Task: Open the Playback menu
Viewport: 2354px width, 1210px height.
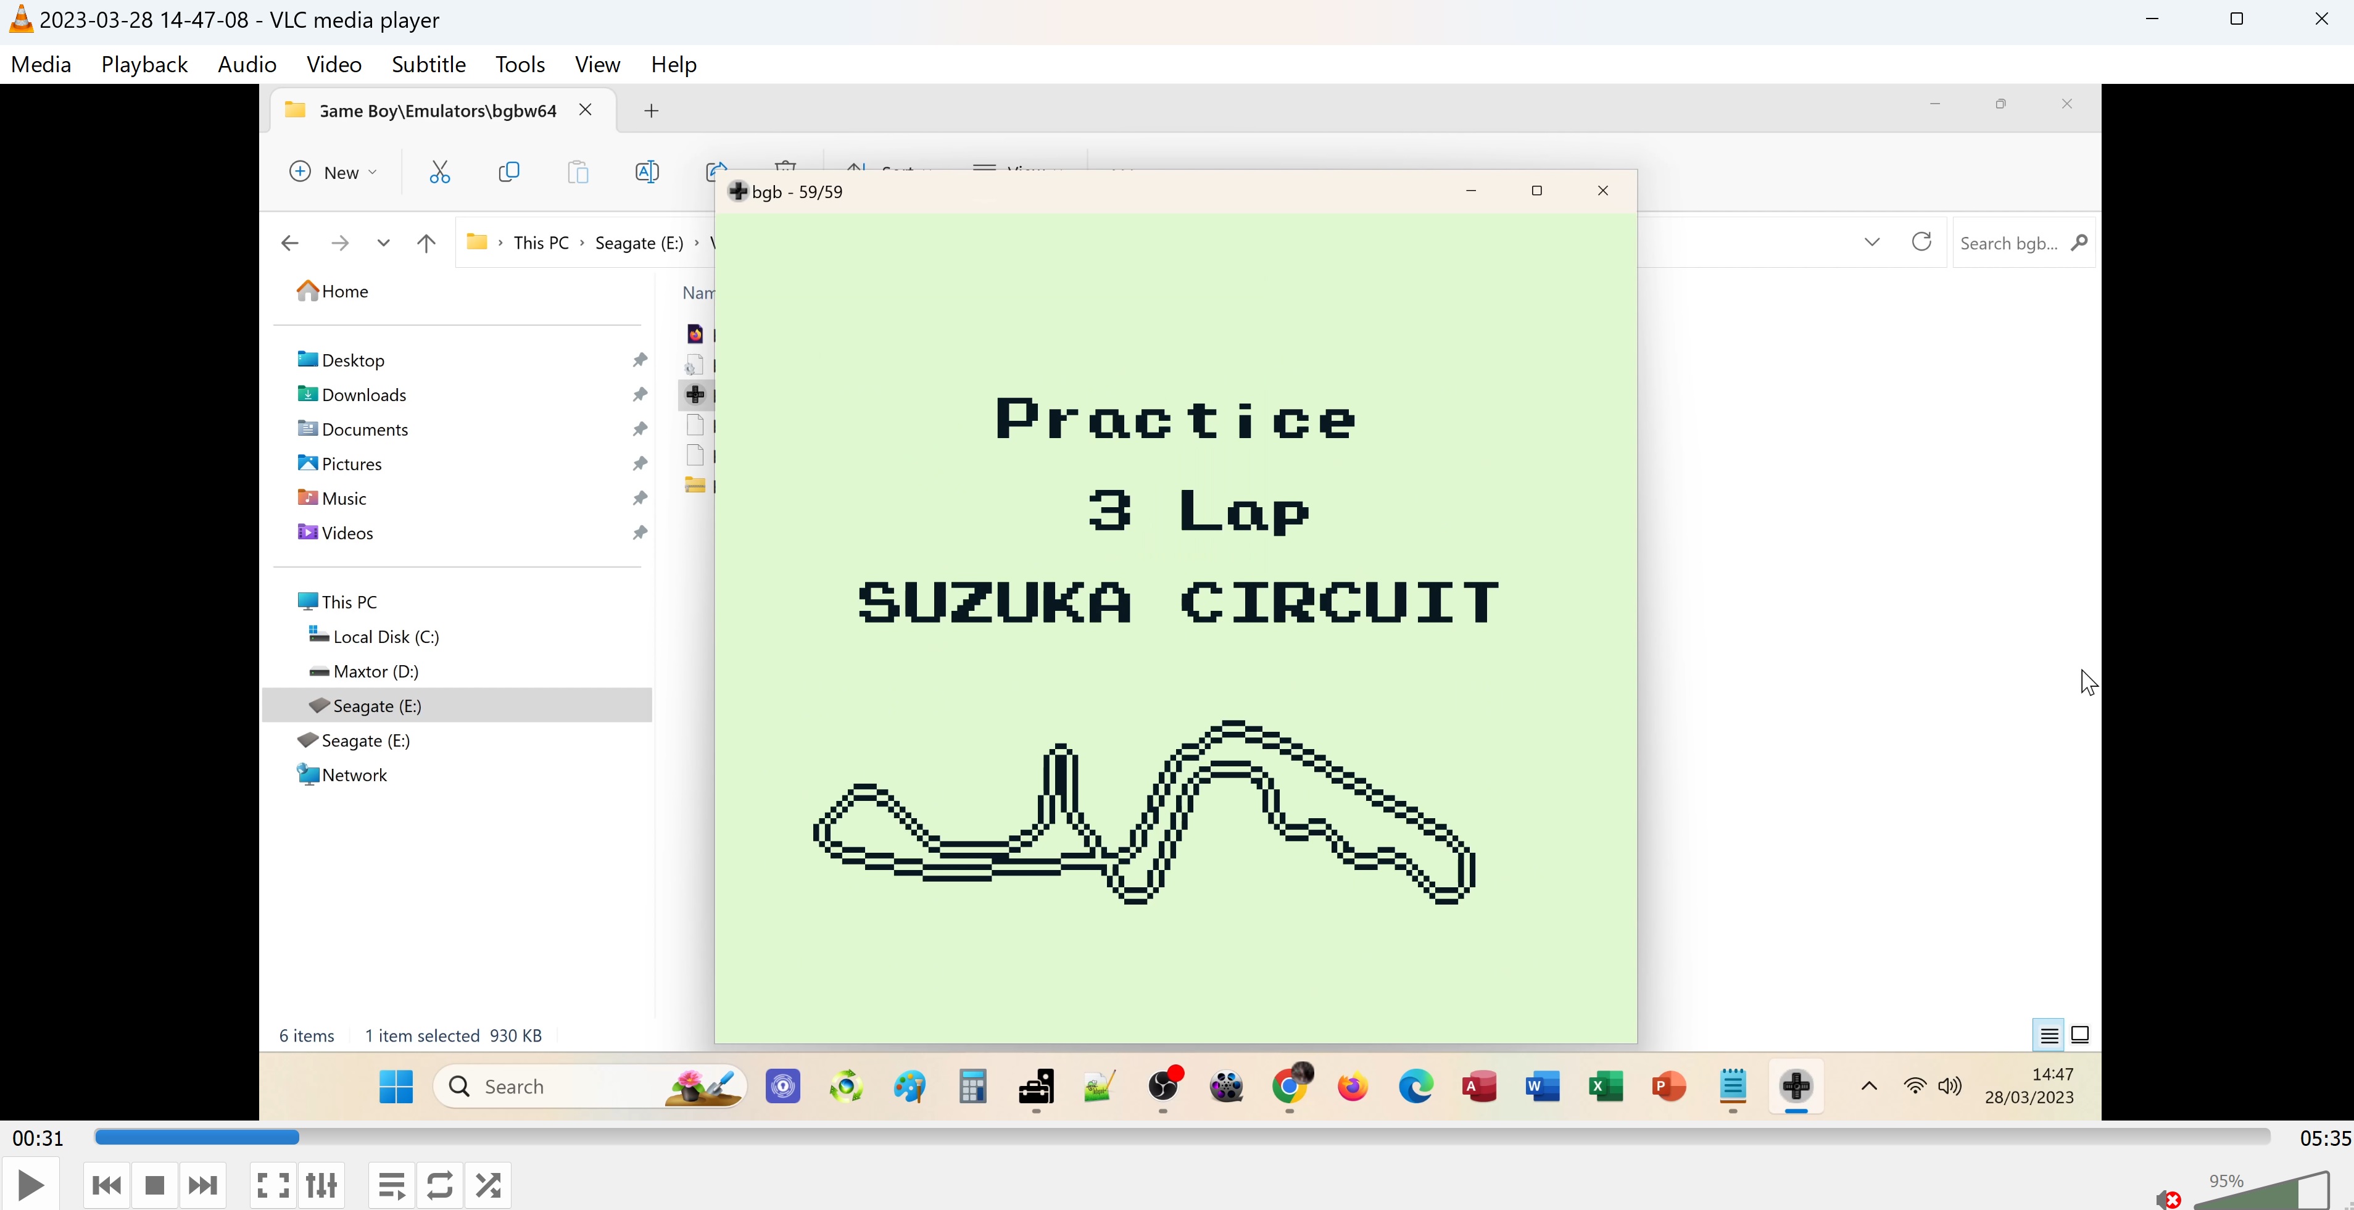Action: (144, 65)
